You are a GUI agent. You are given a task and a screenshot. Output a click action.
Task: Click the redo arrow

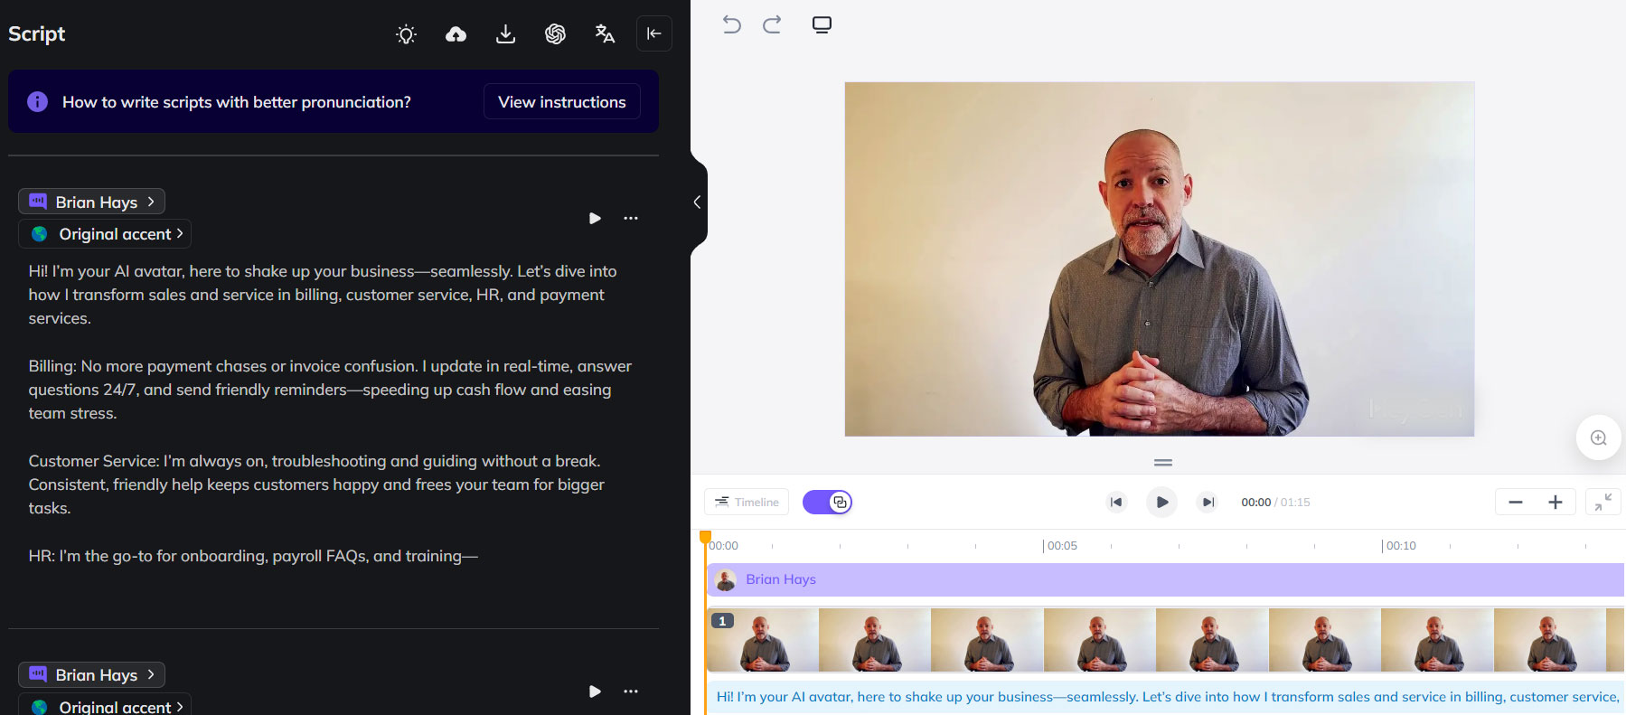772,24
